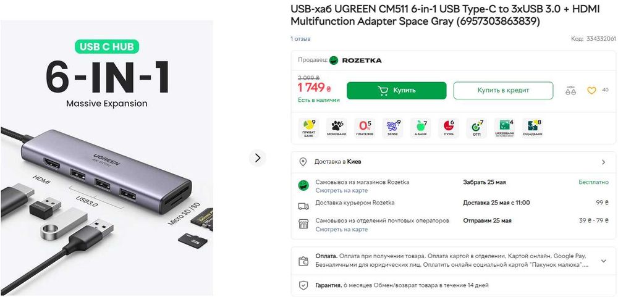
Task: Select PUMB bank installment icon
Action: pyautogui.click(x=449, y=128)
